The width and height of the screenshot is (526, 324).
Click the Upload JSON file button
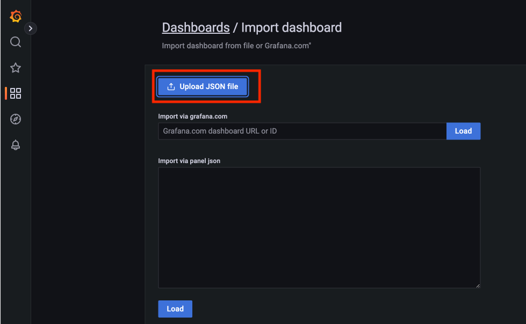(x=203, y=86)
